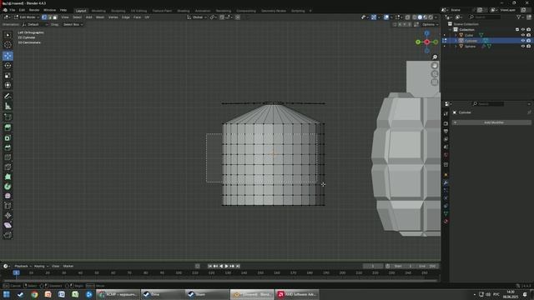The image size is (534, 300).
Task: Select the Annotate tool in left toolbar
Action: click(x=8, y=97)
